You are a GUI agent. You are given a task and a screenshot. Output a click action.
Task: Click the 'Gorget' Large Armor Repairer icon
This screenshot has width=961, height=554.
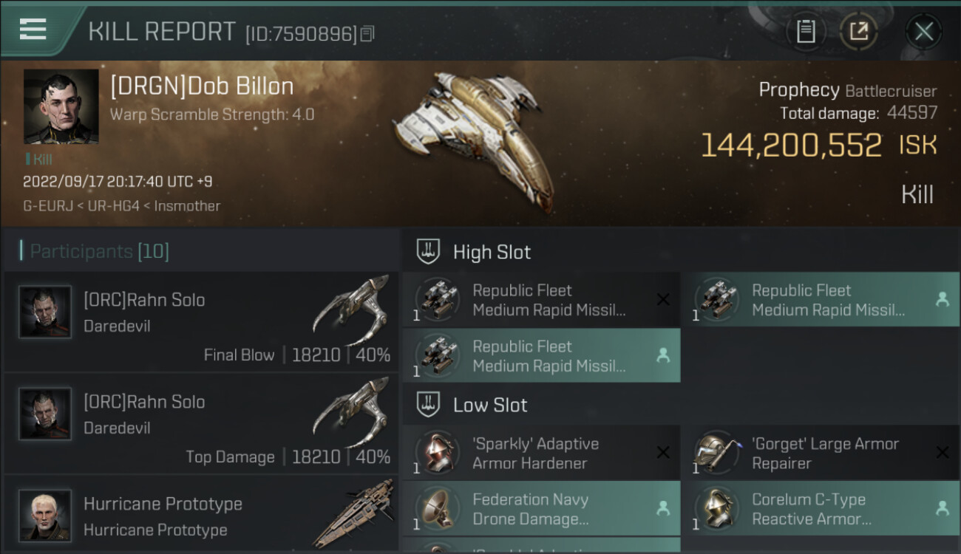tap(716, 453)
